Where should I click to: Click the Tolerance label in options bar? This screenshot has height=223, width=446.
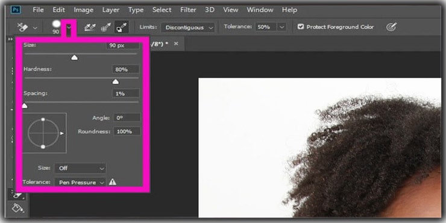(238, 27)
